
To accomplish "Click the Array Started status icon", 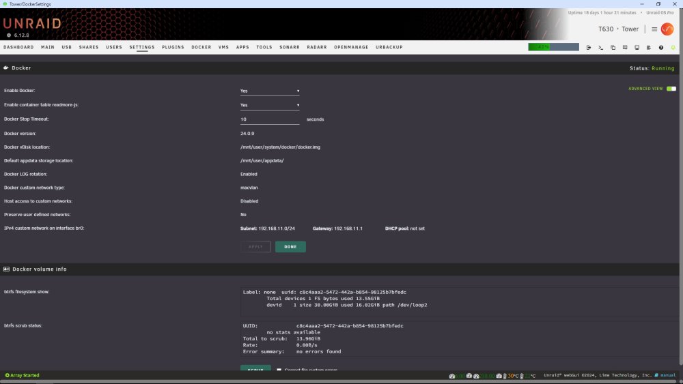I will click(x=7, y=375).
